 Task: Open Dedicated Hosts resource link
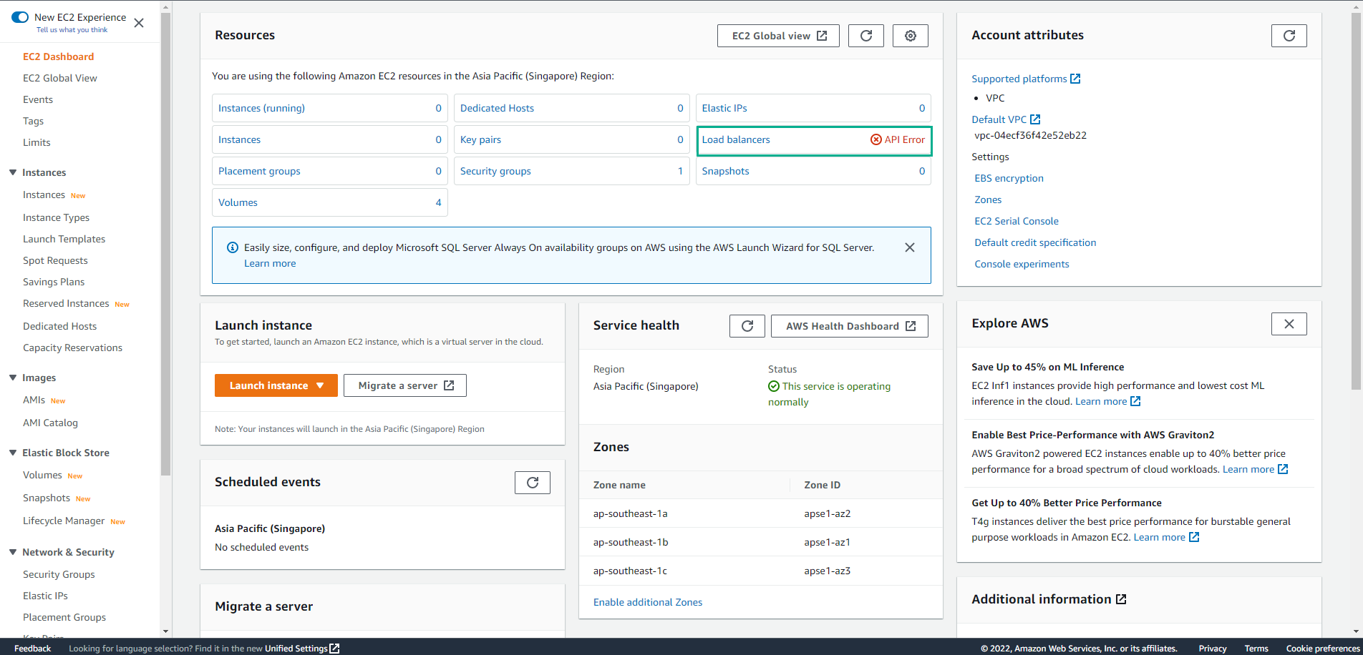497,108
